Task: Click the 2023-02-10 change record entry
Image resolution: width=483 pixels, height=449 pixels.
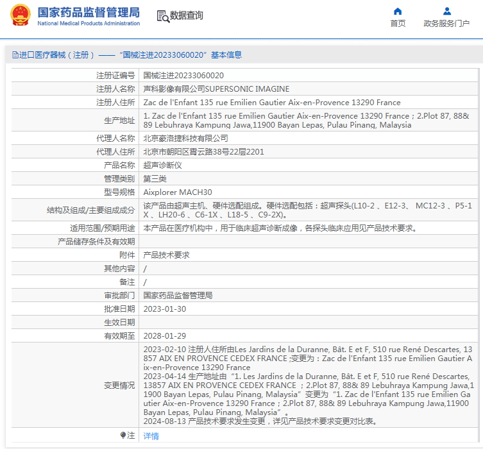Action: pos(308,359)
